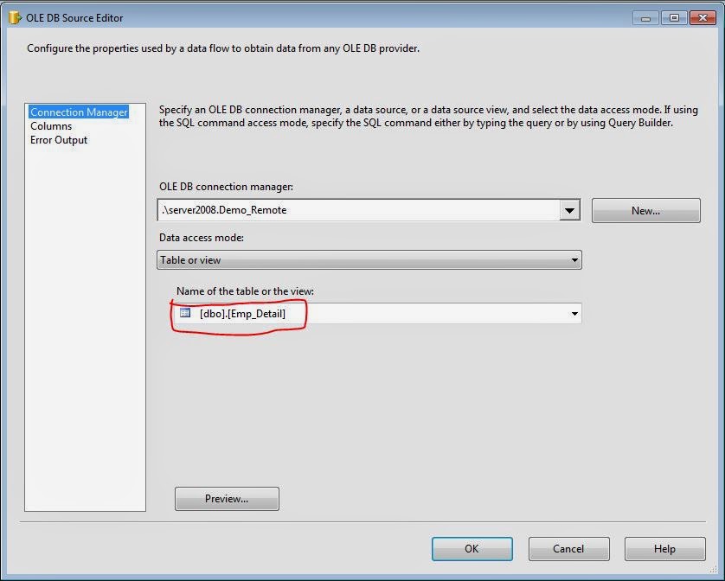Open the Columns page
Screen dimensions: 725x581
[x=51, y=126]
